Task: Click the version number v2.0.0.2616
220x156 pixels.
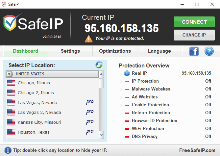Action: [x=52, y=37]
